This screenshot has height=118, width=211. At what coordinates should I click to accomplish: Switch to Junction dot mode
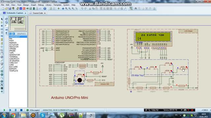2,26
